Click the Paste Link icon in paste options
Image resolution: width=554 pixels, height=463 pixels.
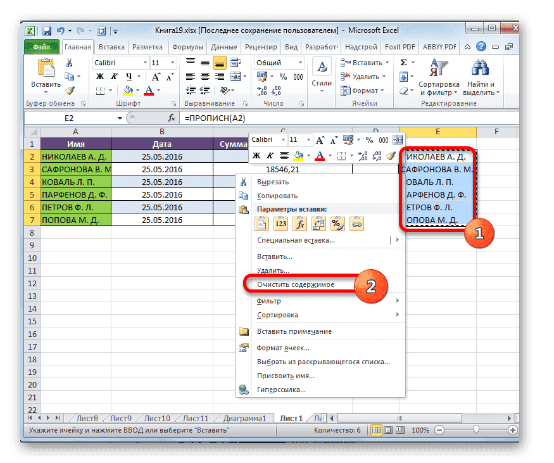[356, 224]
